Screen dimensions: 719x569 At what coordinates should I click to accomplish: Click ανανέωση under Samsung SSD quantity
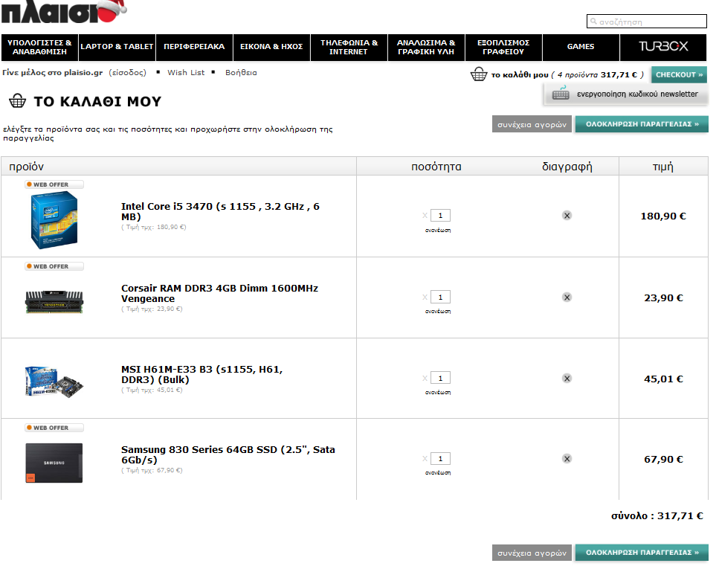(x=438, y=472)
